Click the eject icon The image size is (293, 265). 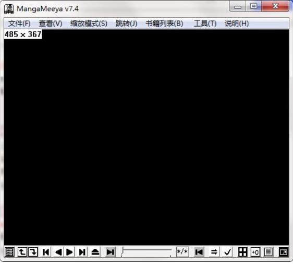pos(95,252)
